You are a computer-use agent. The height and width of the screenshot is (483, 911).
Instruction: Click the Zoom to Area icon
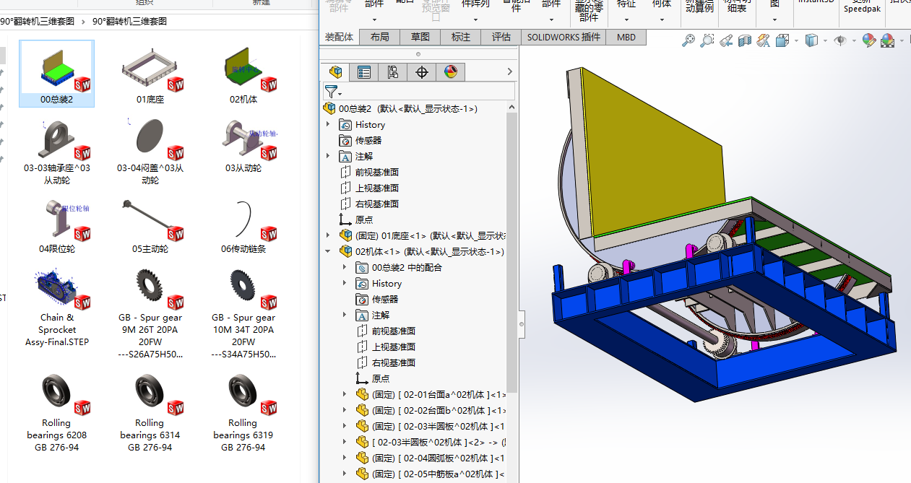(707, 41)
